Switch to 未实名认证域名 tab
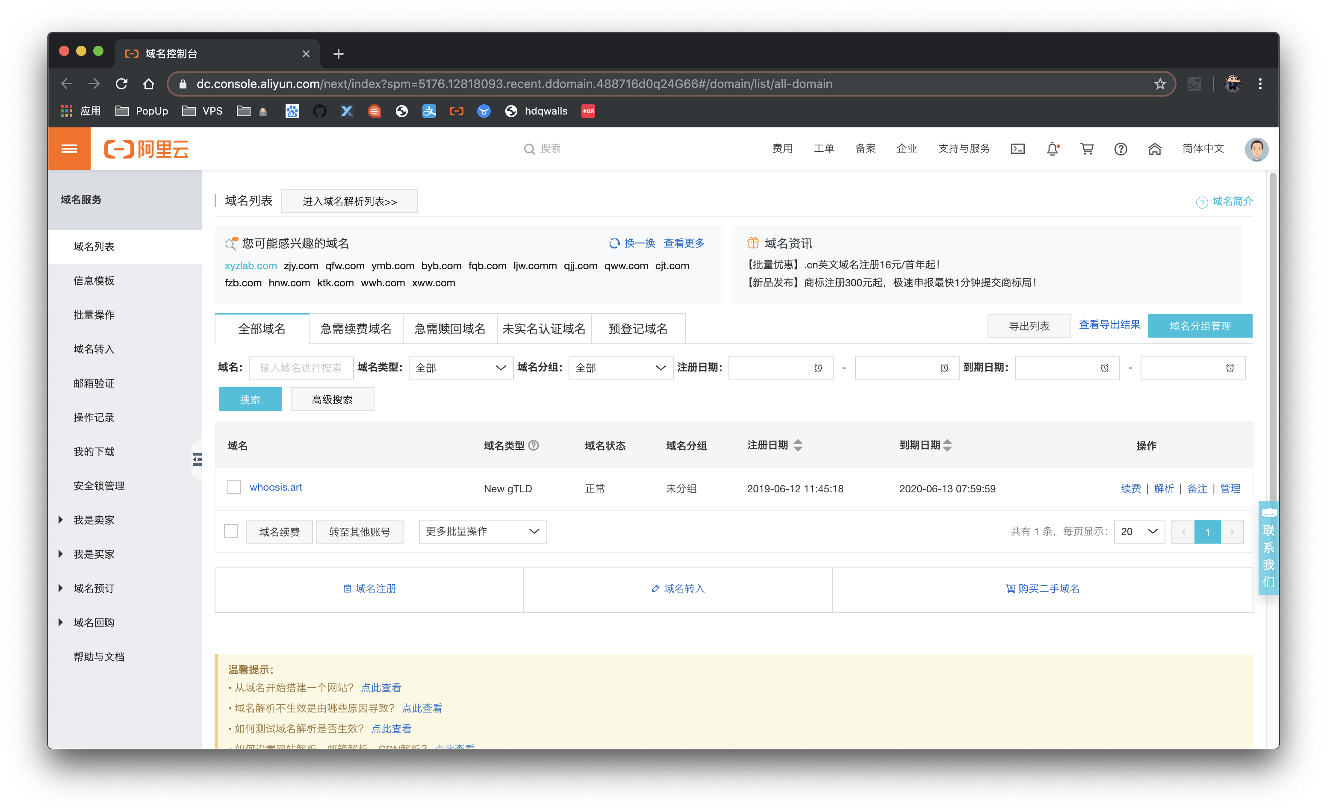This screenshot has height=812, width=1327. (x=544, y=329)
